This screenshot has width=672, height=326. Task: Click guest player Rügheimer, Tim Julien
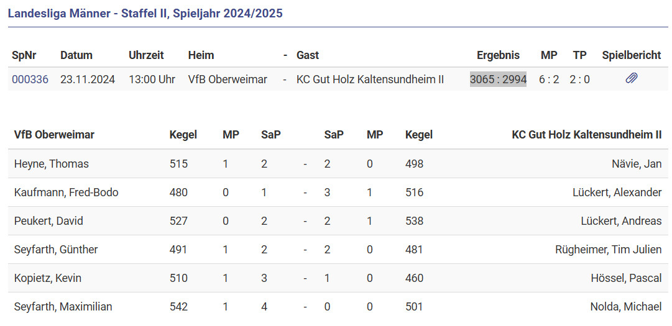point(608,250)
